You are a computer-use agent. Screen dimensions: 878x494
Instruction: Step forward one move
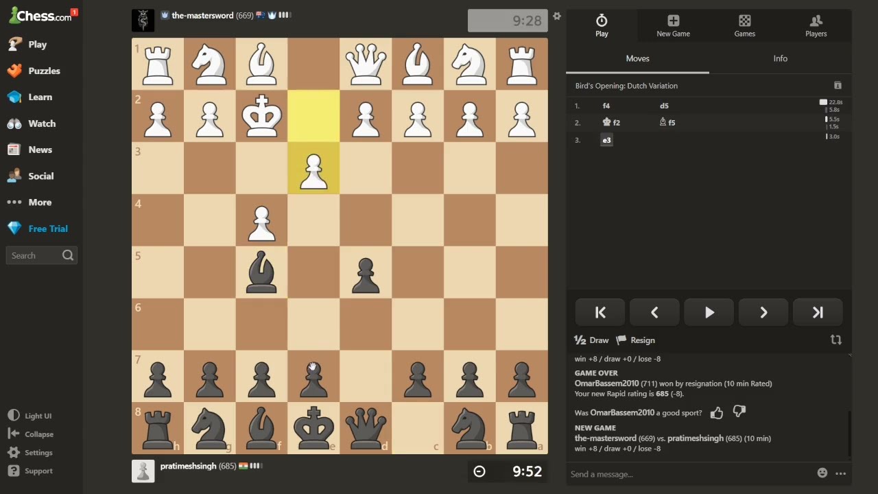pos(763,312)
